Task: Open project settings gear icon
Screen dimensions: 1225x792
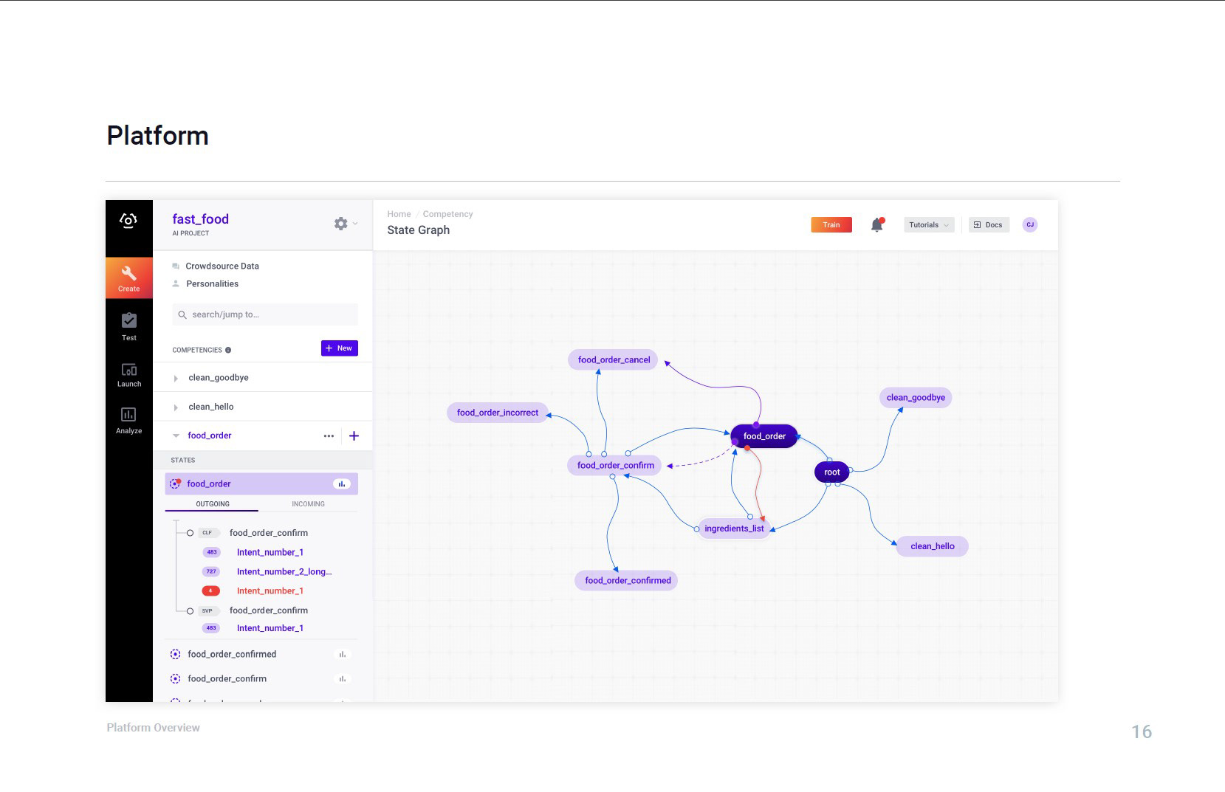Action: (340, 224)
